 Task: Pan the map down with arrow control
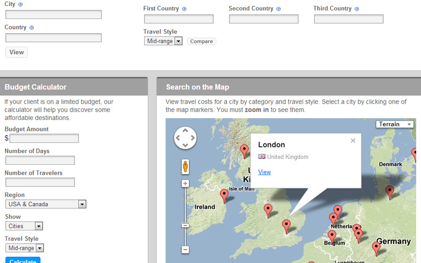tap(185, 145)
